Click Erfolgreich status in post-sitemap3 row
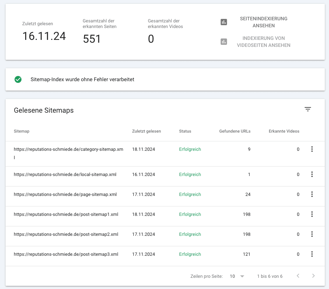The image size is (329, 289). 190,254
